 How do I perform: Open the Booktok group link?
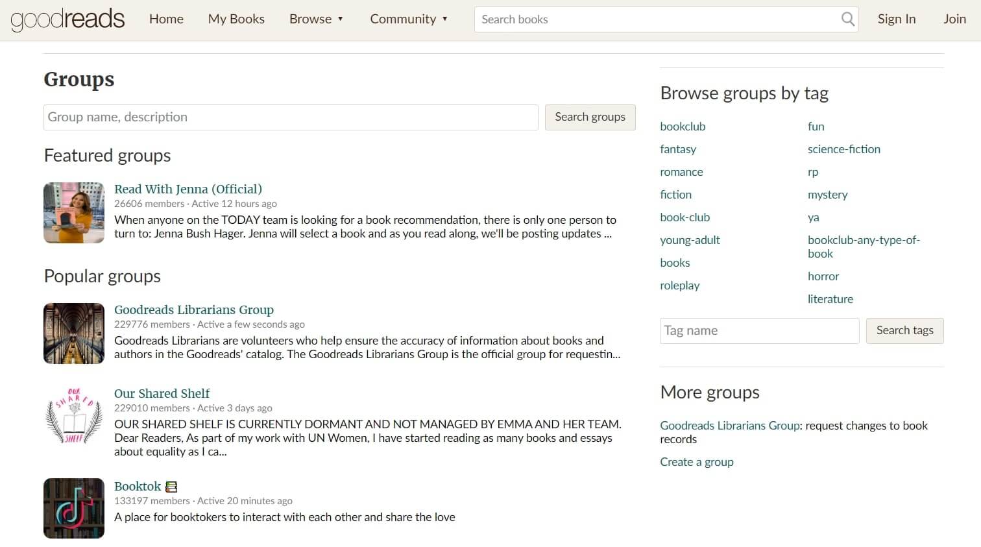tap(138, 486)
